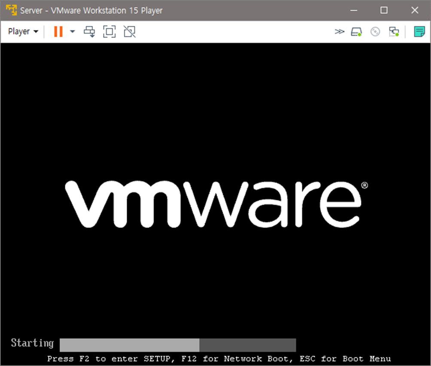
Task: Click the Starting label near the progress bar
Action: click(32, 343)
